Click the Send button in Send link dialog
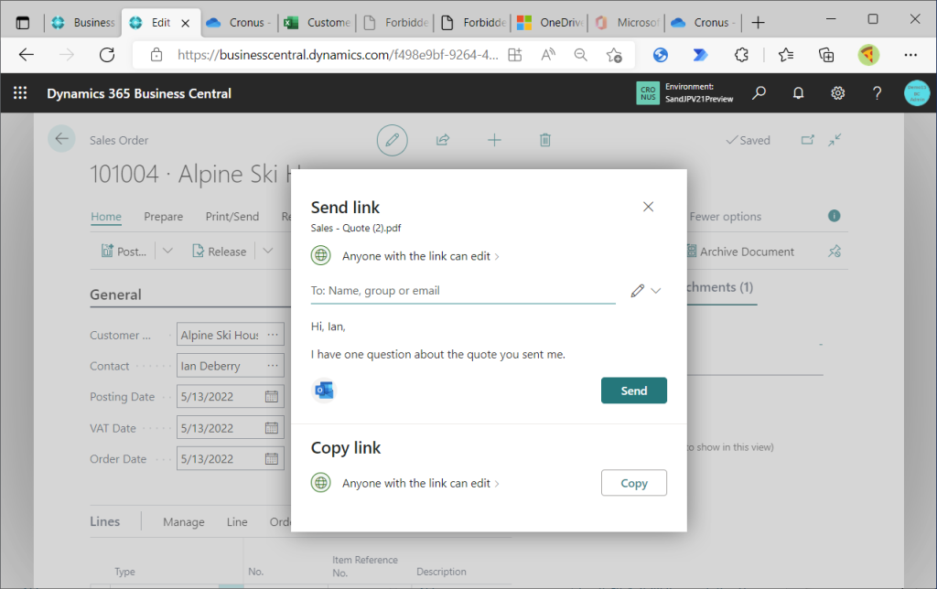The width and height of the screenshot is (937, 589). [x=633, y=391]
